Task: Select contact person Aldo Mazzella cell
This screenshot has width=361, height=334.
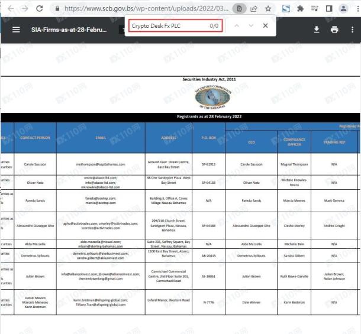Action: click(x=35, y=244)
